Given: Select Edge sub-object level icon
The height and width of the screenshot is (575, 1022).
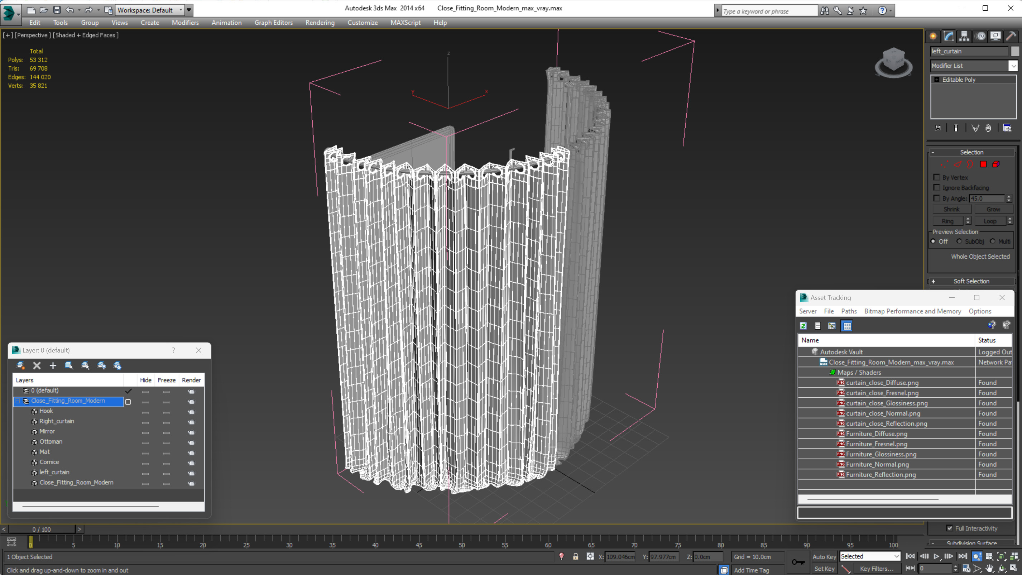Looking at the screenshot, I should pyautogui.click(x=958, y=164).
